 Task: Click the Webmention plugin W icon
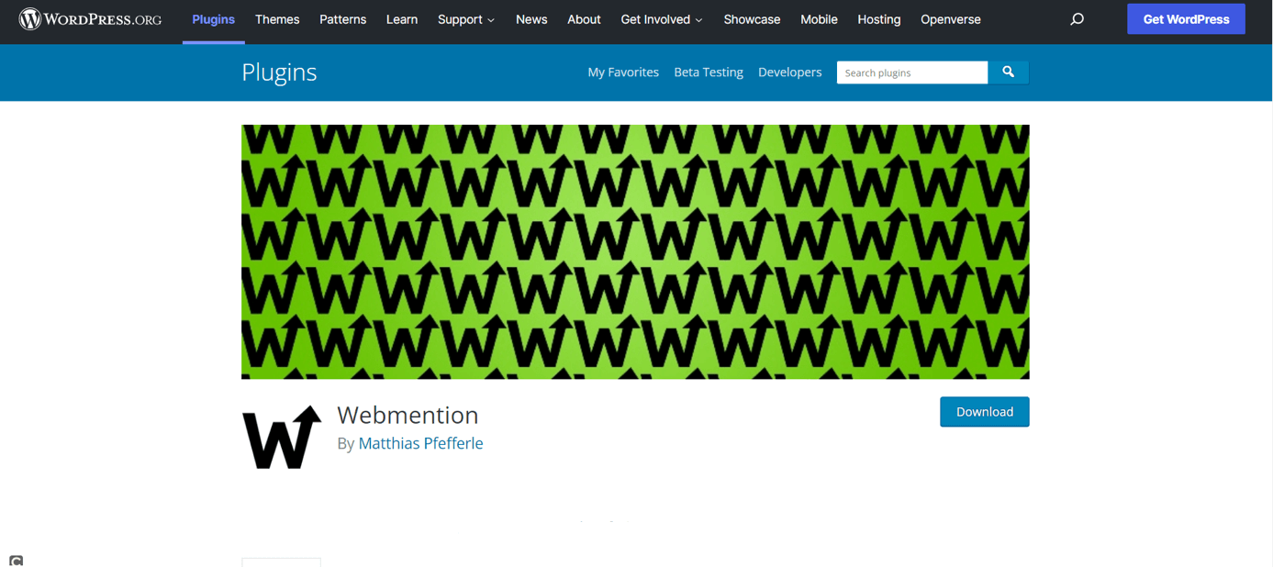tap(282, 438)
